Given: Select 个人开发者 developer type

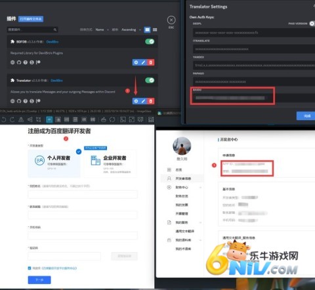Looking at the screenshot, I should (x=54, y=163).
